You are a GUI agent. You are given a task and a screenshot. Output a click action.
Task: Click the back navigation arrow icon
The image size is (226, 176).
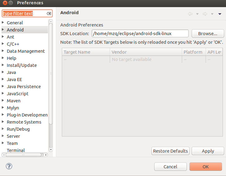point(190,14)
